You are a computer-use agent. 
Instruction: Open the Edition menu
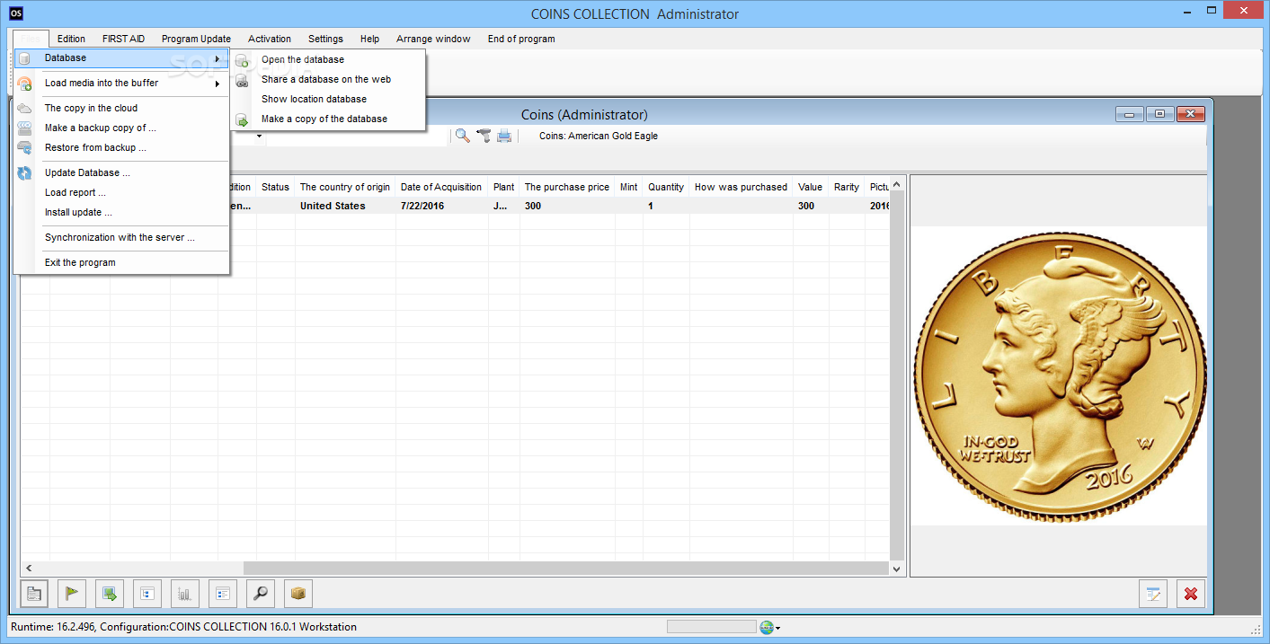[x=71, y=39]
